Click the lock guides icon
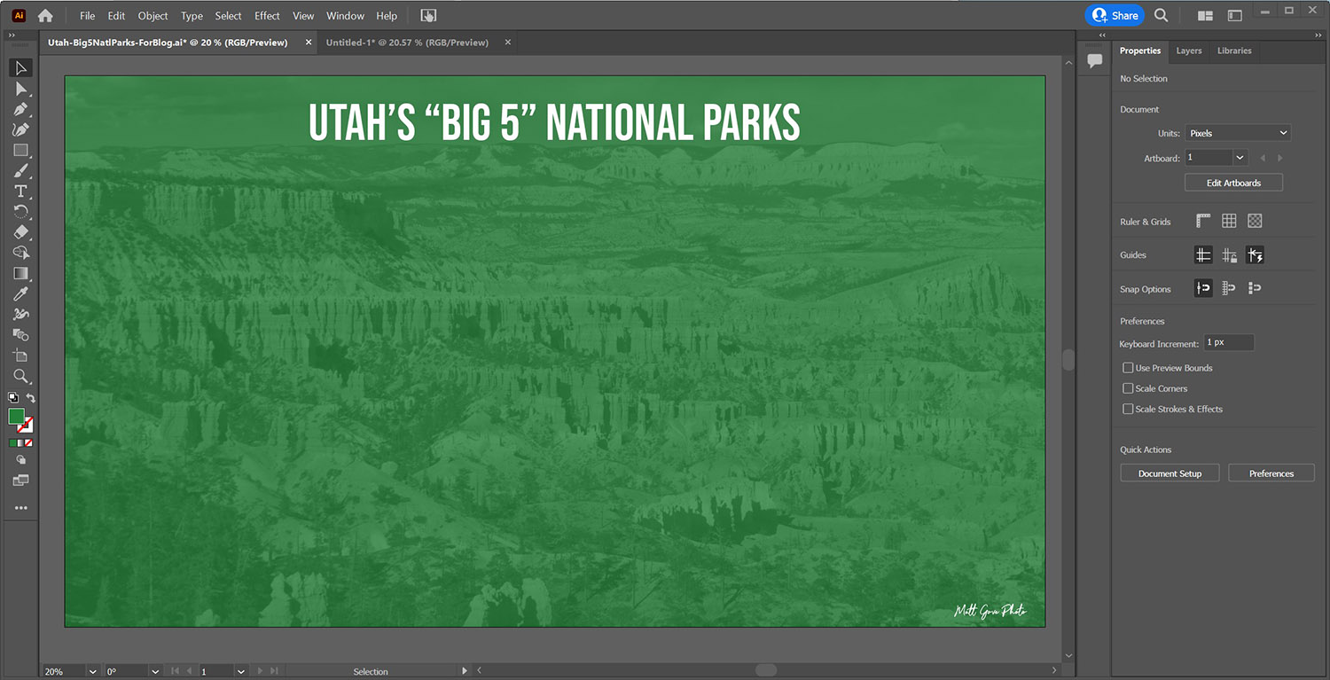This screenshot has width=1330, height=680. coord(1229,255)
